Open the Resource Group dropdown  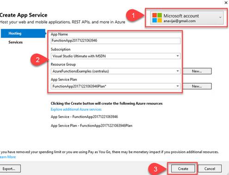tap(116, 71)
